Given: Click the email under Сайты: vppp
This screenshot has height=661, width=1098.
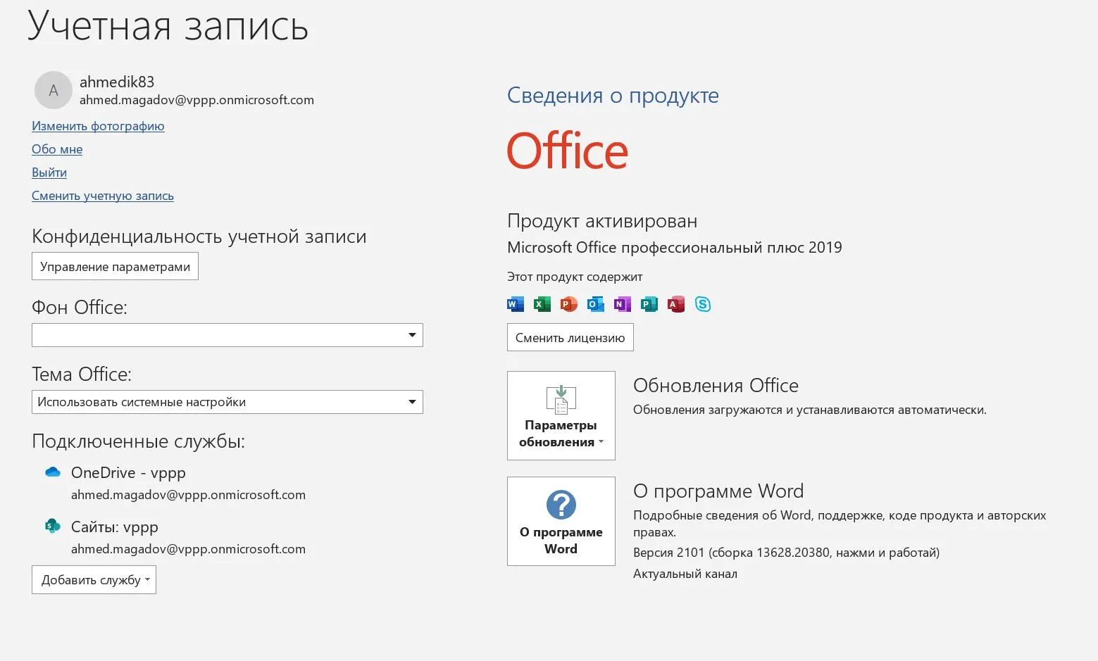Looking at the screenshot, I should point(188,549).
